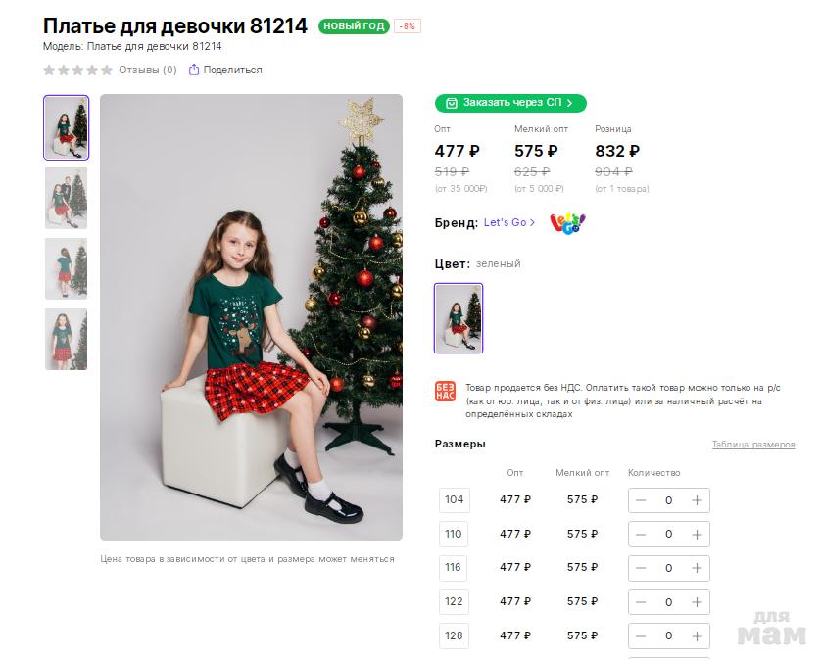Select size 104 option

pos(454,500)
